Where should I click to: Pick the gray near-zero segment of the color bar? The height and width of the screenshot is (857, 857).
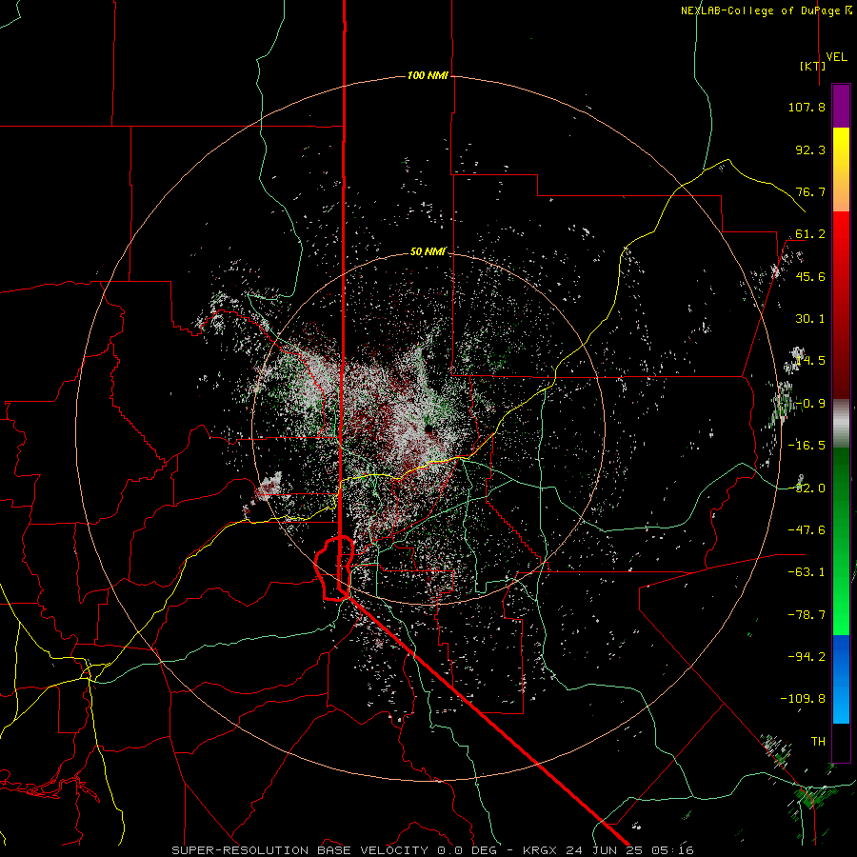click(x=841, y=423)
